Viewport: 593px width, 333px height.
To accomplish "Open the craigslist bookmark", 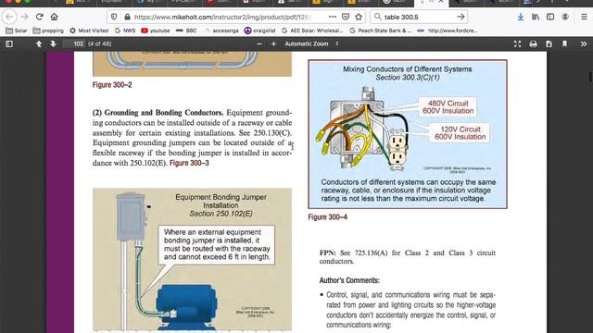I will [x=259, y=31].
